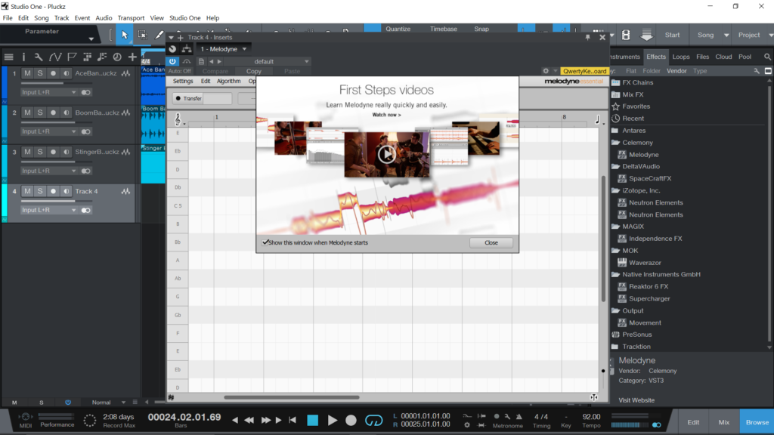Open Melodyne's Algorithm menu
Image resolution: width=774 pixels, height=435 pixels.
[228, 81]
